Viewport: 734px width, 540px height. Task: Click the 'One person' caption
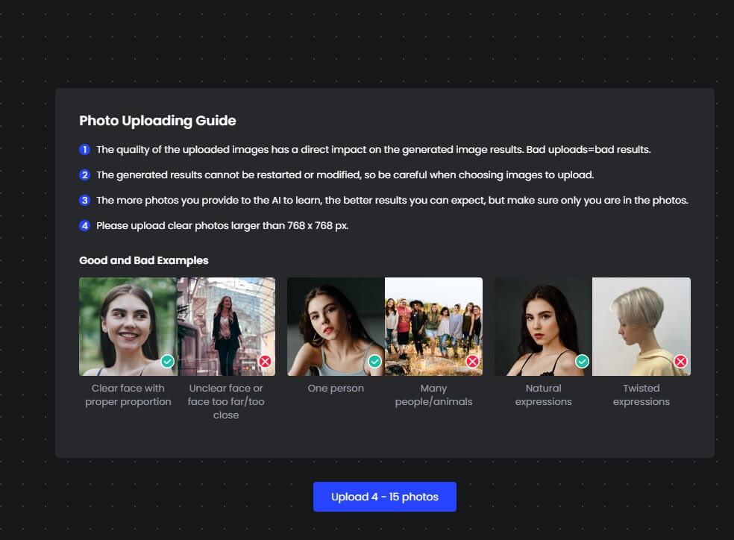336,389
